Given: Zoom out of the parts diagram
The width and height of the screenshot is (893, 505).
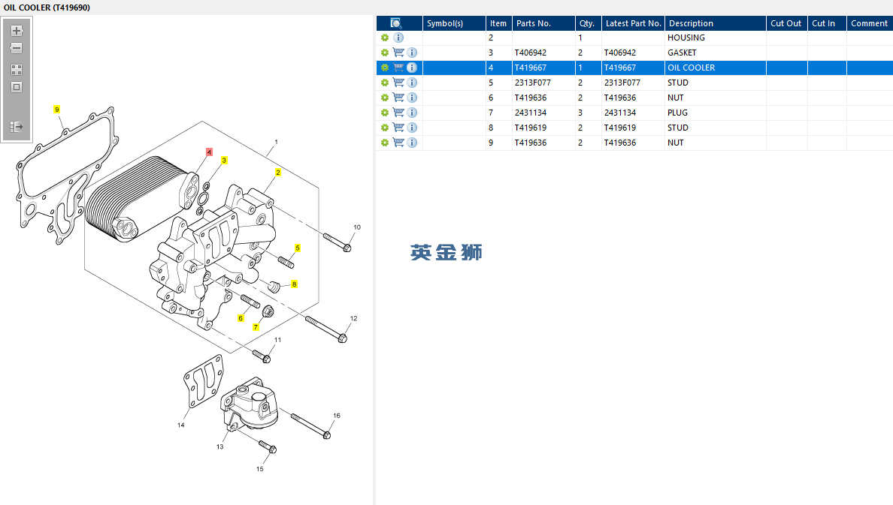Looking at the screenshot, I should click(17, 48).
